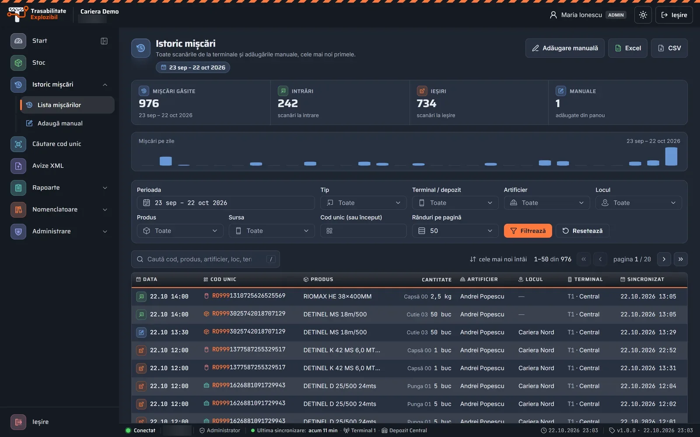Expand the Rapoarte sidebar section

(x=105, y=188)
